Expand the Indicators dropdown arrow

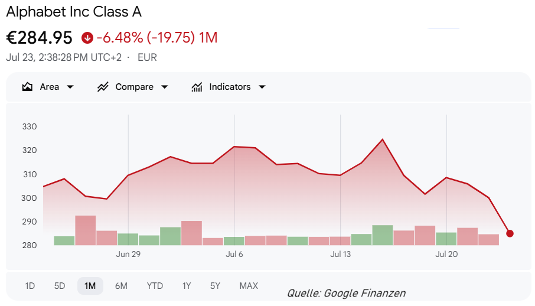pos(262,87)
